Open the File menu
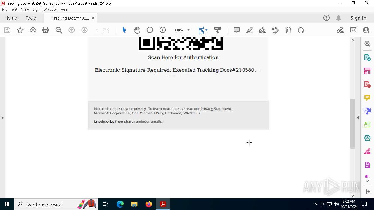Screen dimensions: 374x210 pyautogui.click(x=5, y=10)
